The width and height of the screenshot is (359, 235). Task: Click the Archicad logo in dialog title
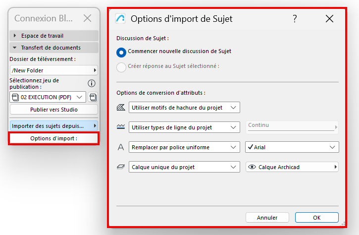tap(120, 19)
